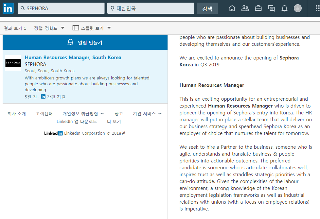
Task: Click the 결과 보기 1 result count
Action: pyautogui.click(x=15, y=28)
